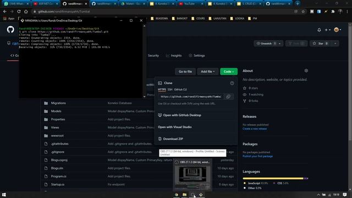Copy the clone URL to clipboard
Viewport: 352px width, 198px height.
click(228, 97)
